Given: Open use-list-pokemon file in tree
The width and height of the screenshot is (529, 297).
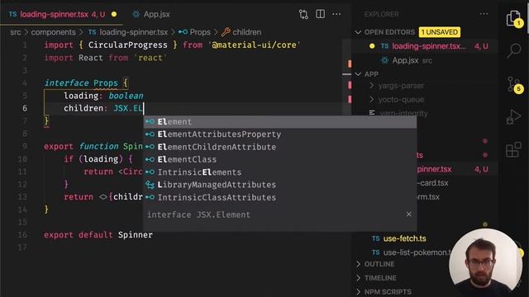Looking at the screenshot, I should (412, 252).
